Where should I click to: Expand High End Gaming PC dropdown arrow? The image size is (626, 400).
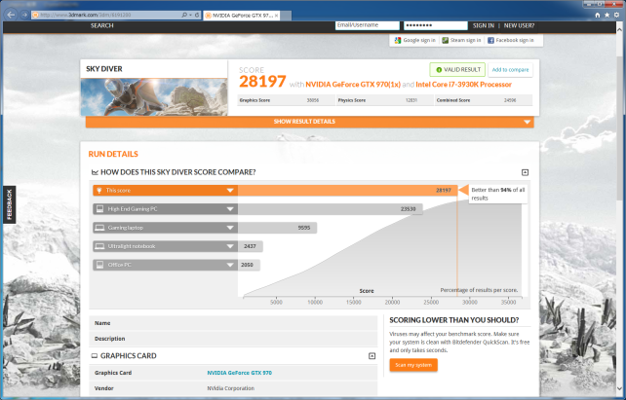click(230, 209)
